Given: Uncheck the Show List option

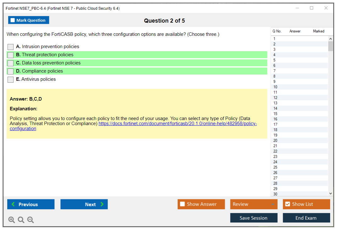Looking at the screenshot, I should point(287,204).
